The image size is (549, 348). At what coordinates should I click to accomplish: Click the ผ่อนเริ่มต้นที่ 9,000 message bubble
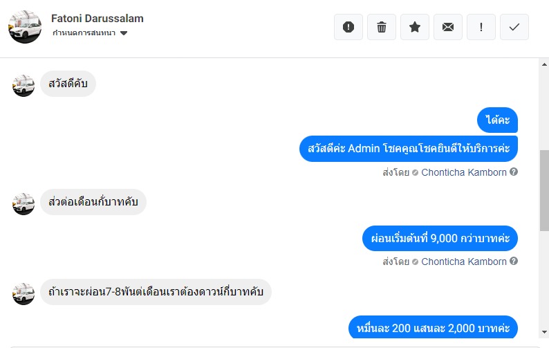click(x=440, y=238)
